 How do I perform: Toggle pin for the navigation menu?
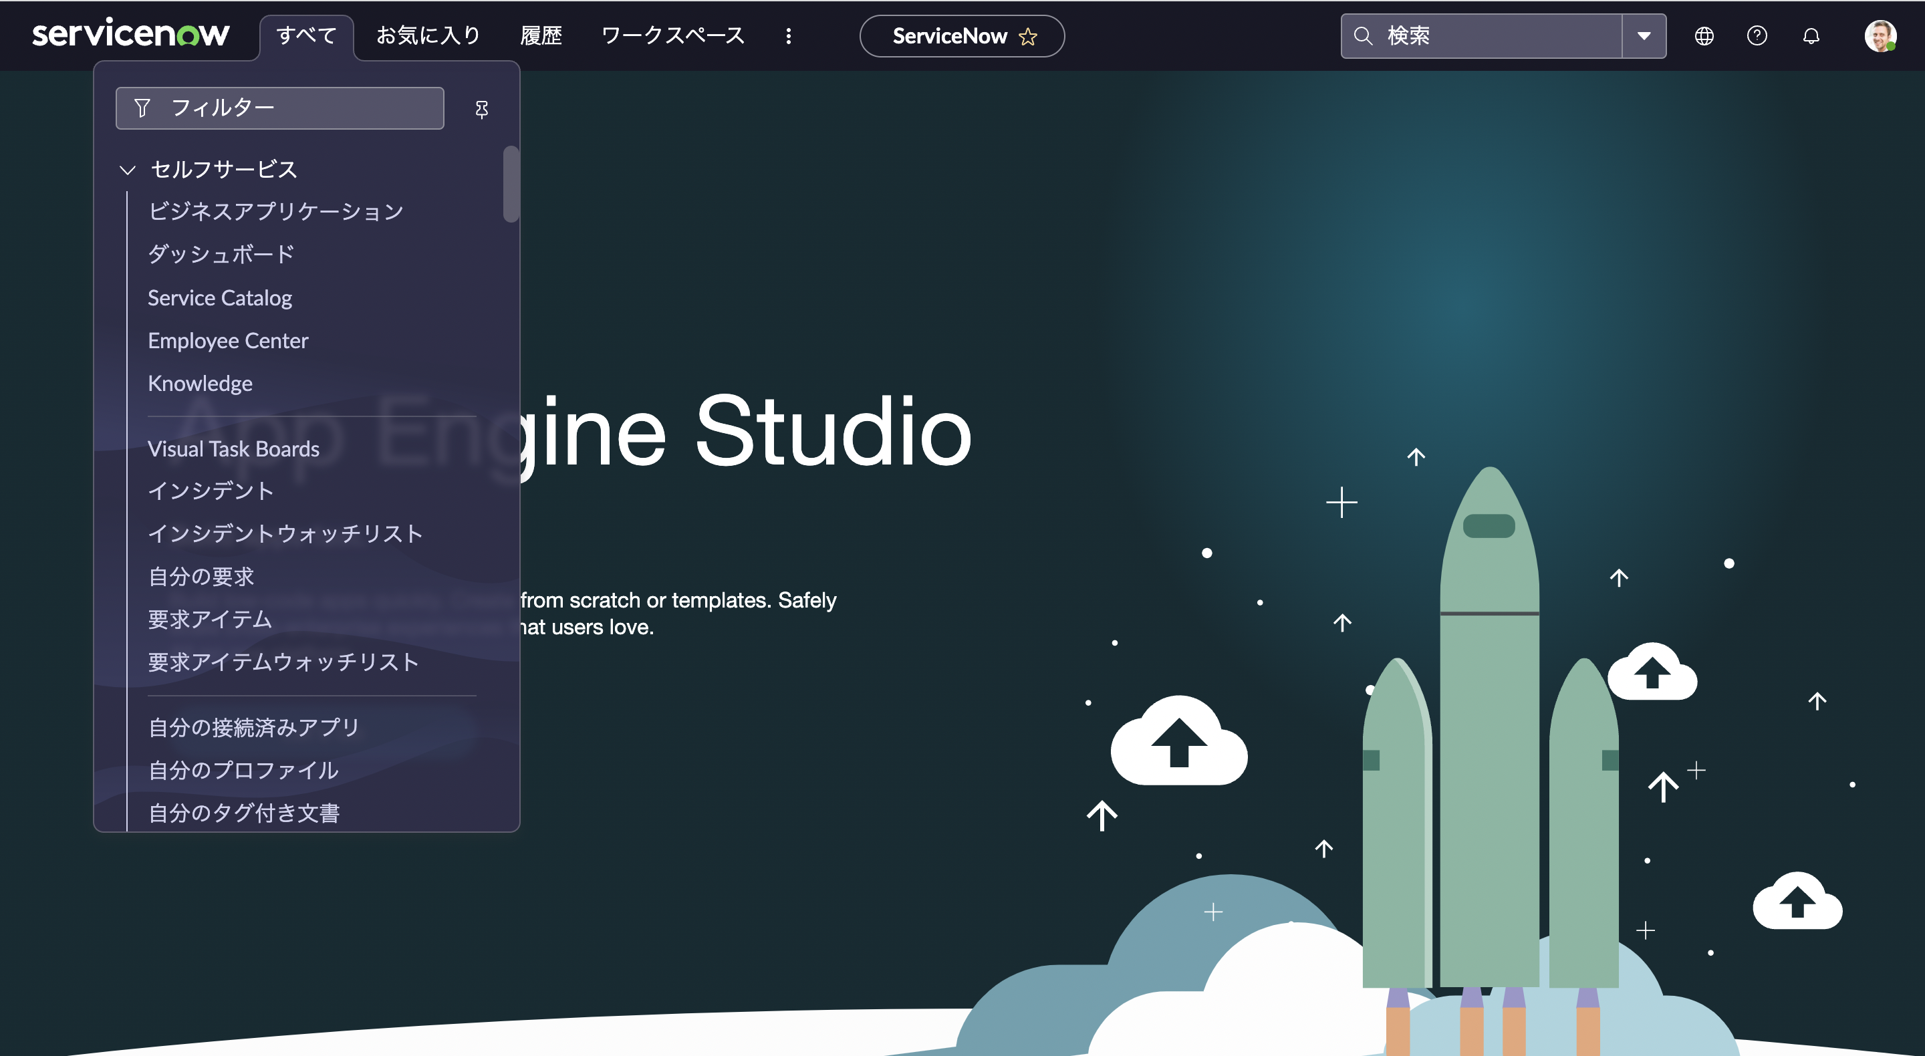[x=481, y=108]
